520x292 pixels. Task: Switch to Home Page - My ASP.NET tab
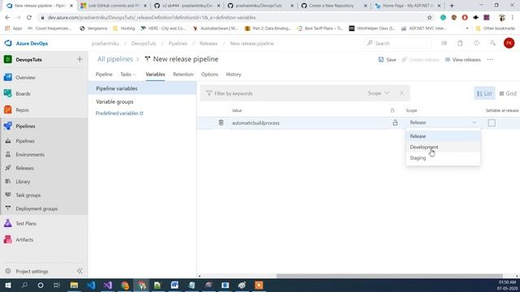(x=408, y=6)
